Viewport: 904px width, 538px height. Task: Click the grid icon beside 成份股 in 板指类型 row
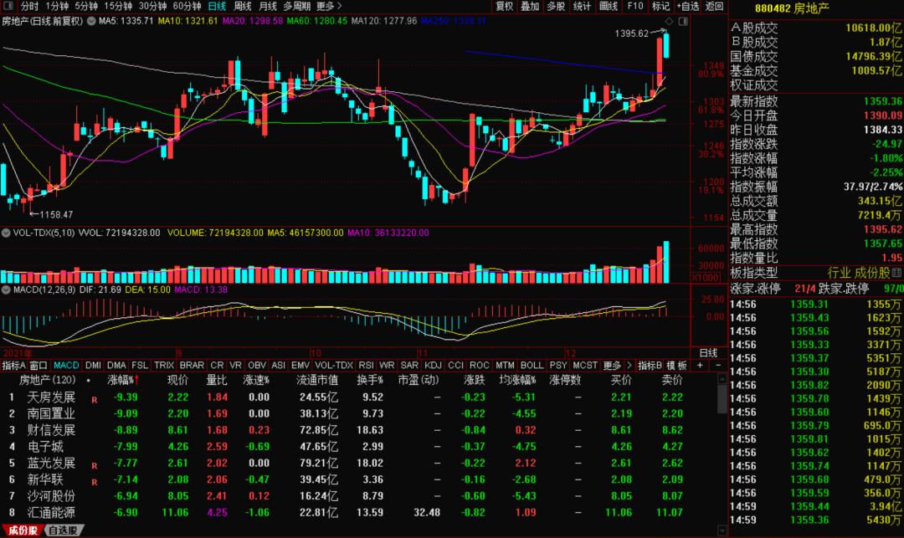(898, 273)
